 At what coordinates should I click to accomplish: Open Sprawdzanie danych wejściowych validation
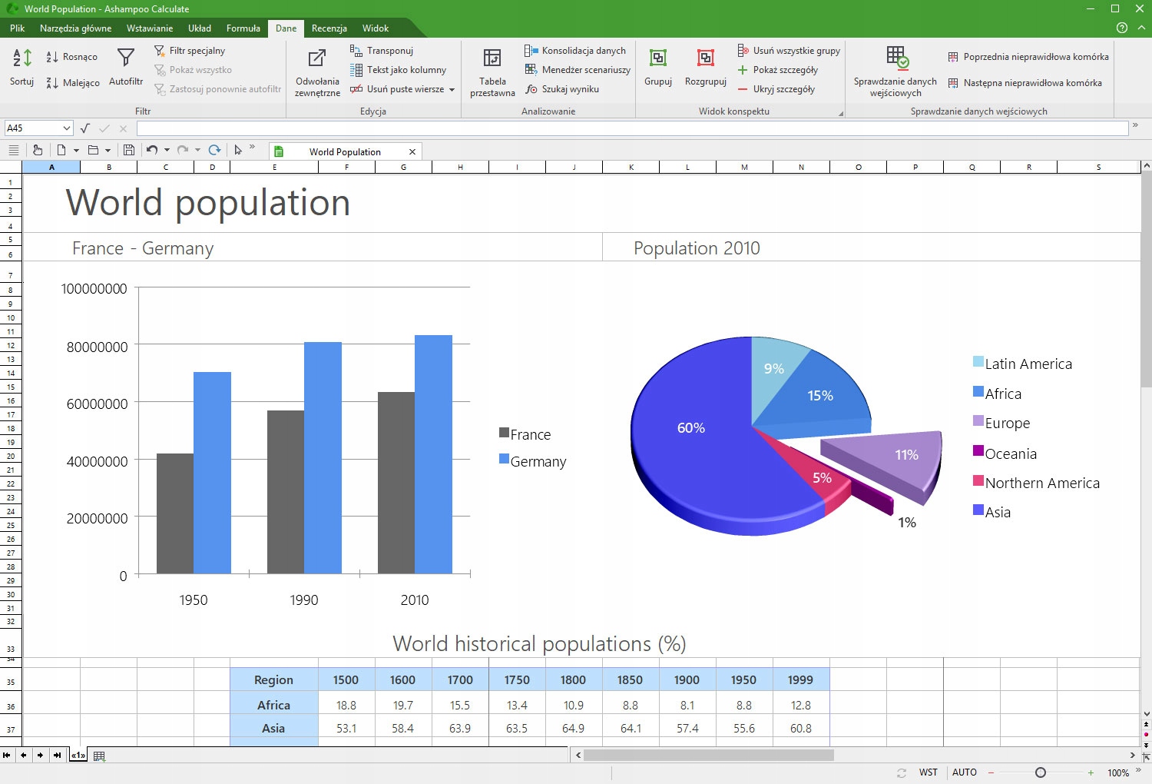coord(895,59)
